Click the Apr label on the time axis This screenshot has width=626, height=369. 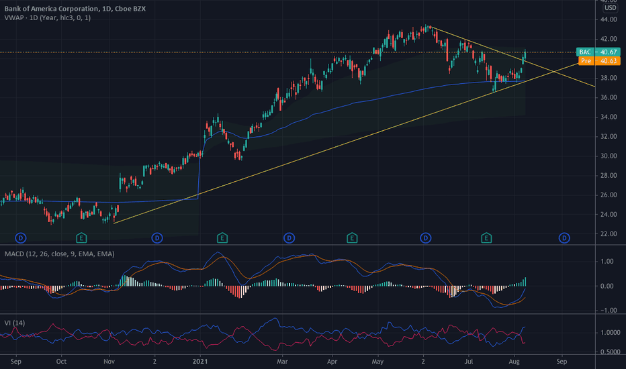pyautogui.click(x=332, y=362)
